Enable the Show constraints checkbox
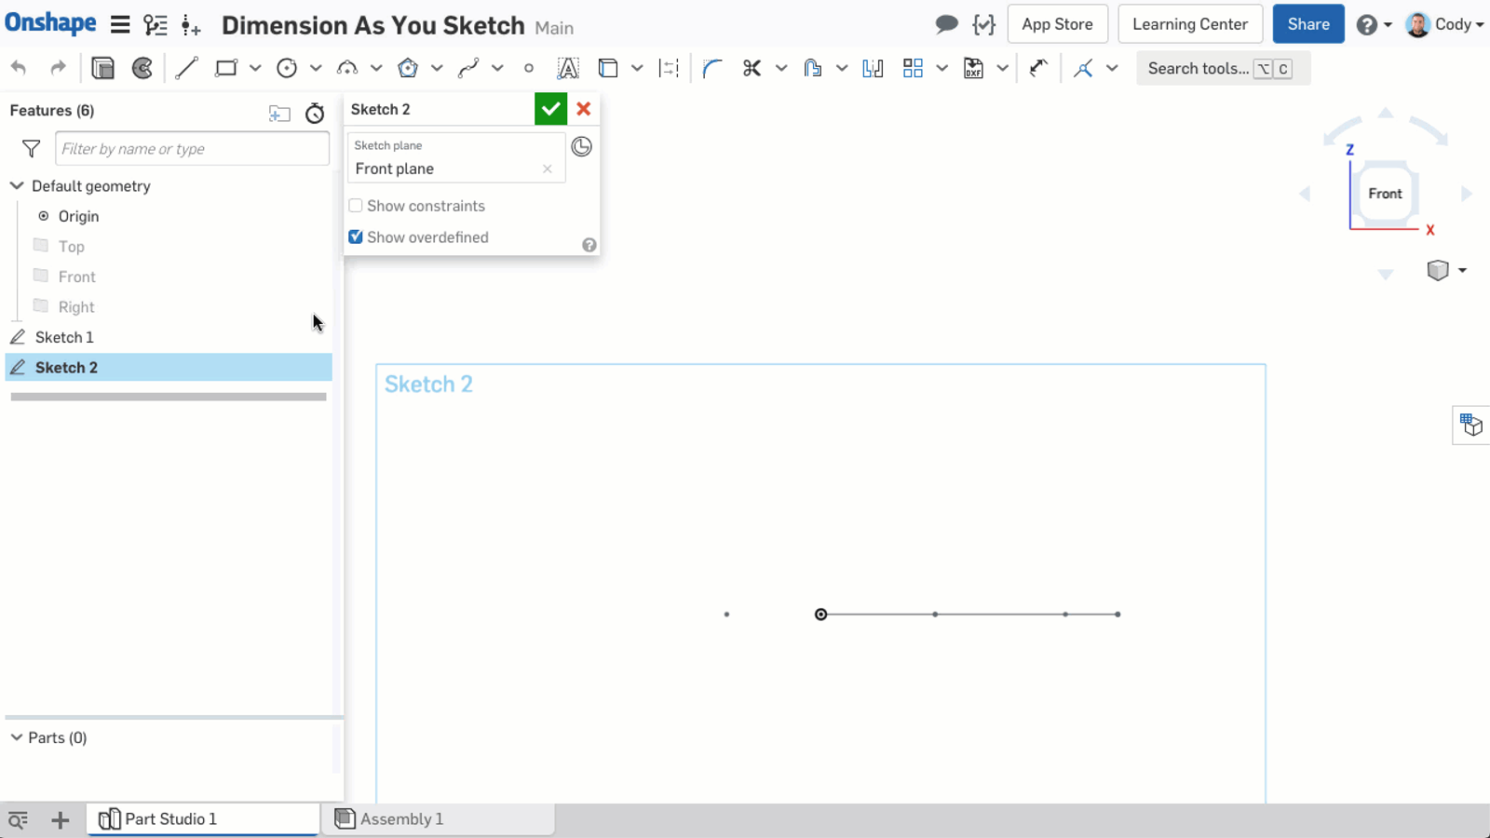 click(x=356, y=206)
